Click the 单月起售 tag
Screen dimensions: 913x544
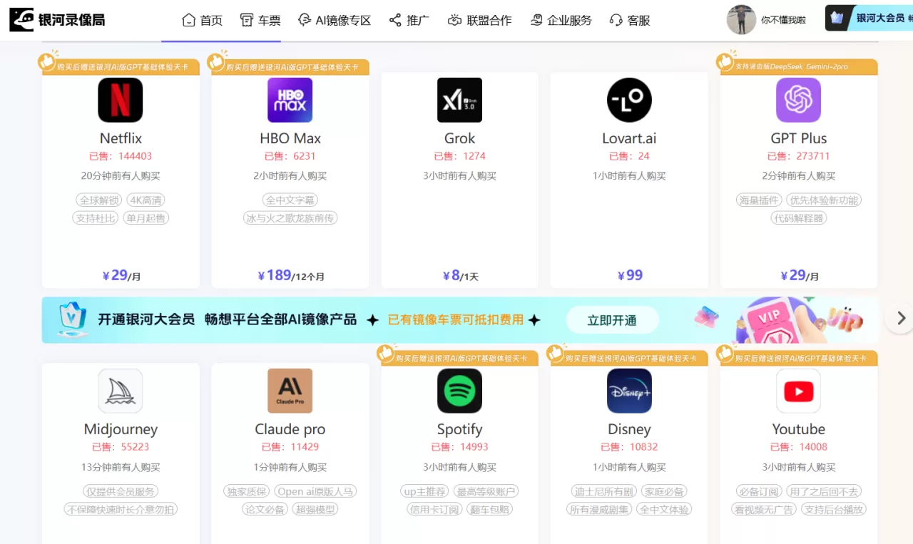tap(146, 218)
